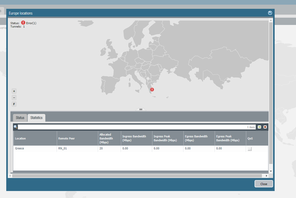The height and width of the screenshot is (198, 296).
Task: Select the Greece location cell
Action: [x=20, y=149]
